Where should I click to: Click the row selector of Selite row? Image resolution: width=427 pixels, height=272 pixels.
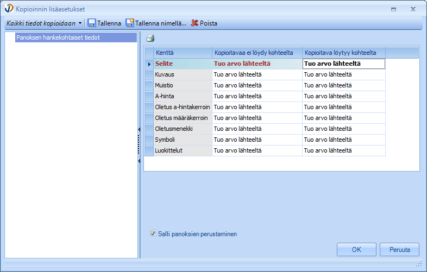coord(149,64)
